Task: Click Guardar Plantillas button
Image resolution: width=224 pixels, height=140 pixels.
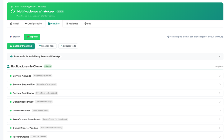Action: [x=21, y=46]
